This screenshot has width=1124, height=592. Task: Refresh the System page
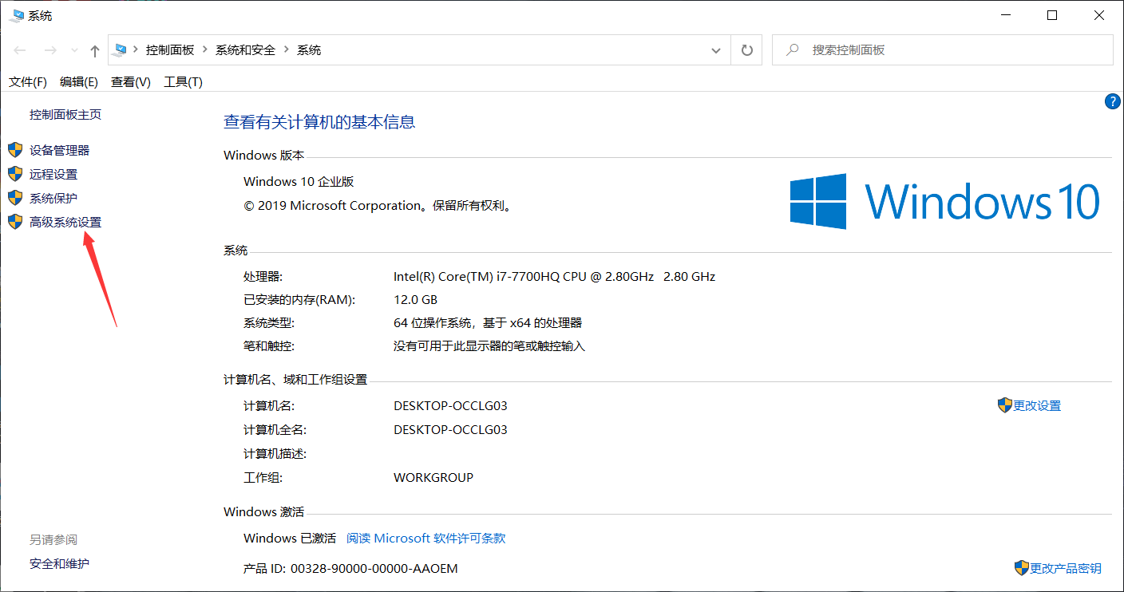[x=747, y=49]
